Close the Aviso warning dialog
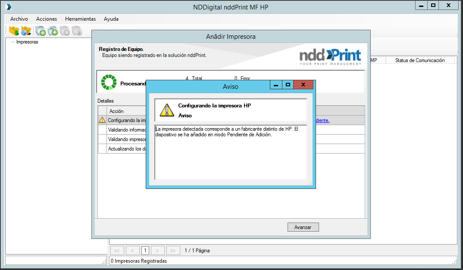This screenshot has width=463, height=270. point(303,85)
